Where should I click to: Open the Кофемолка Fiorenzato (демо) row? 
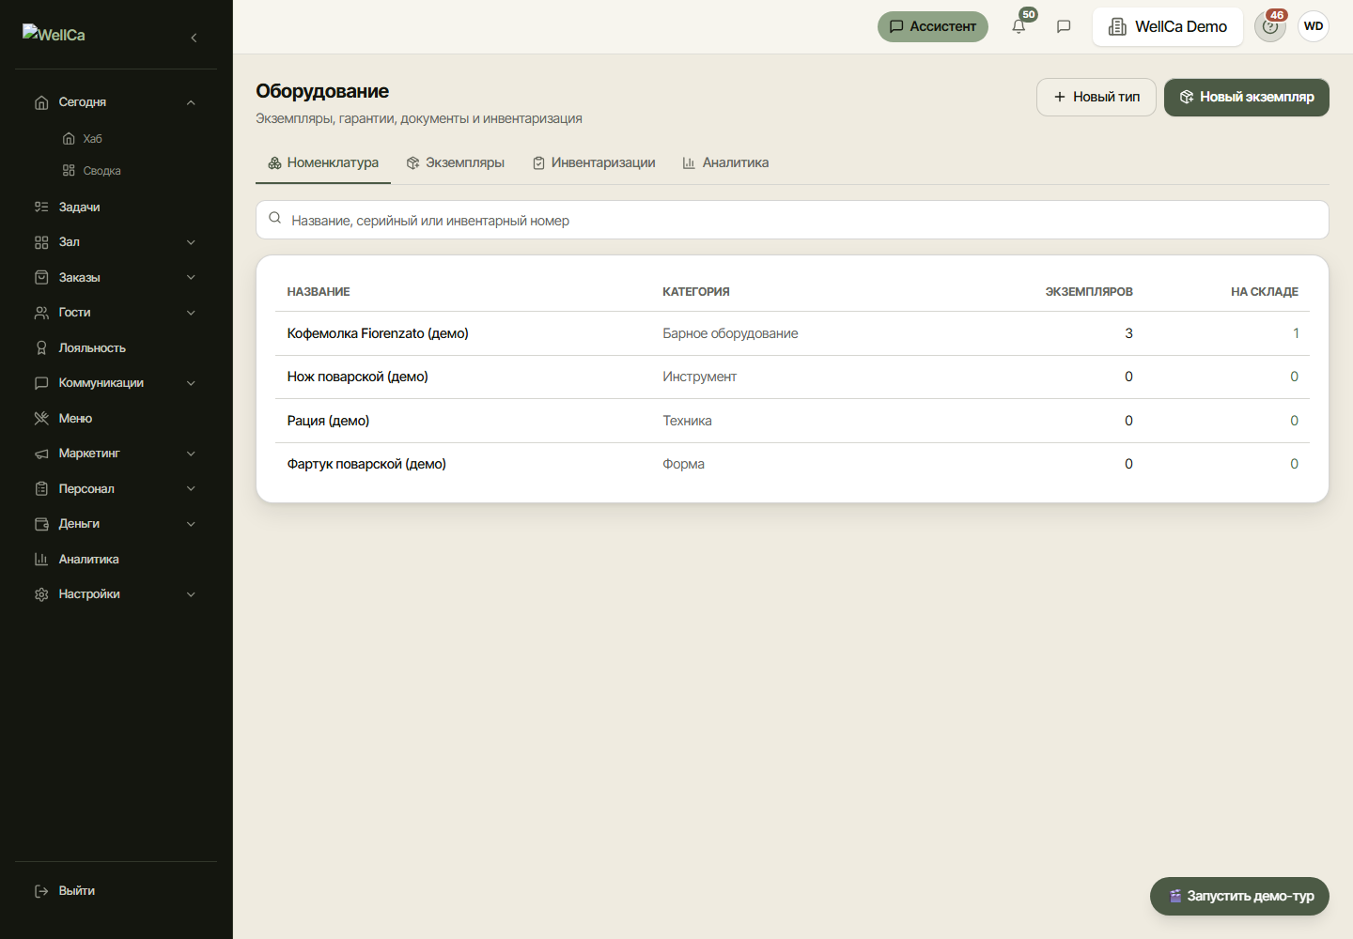click(792, 333)
